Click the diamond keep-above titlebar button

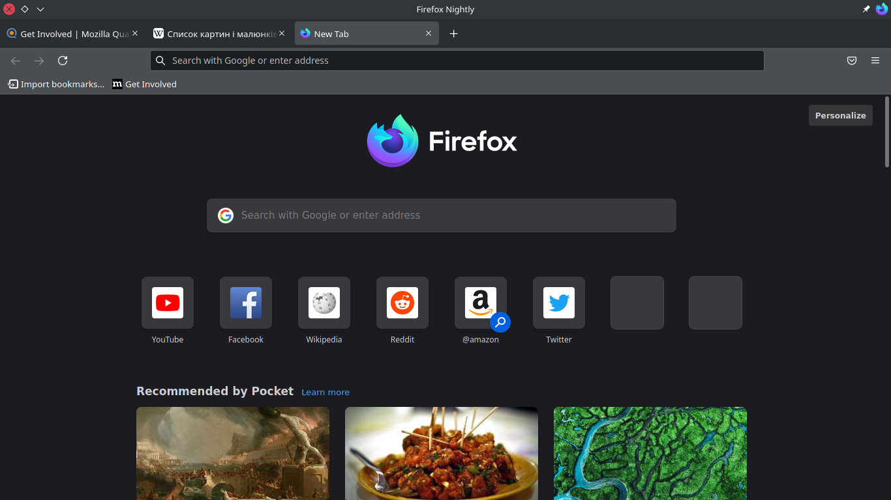pos(25,9)
